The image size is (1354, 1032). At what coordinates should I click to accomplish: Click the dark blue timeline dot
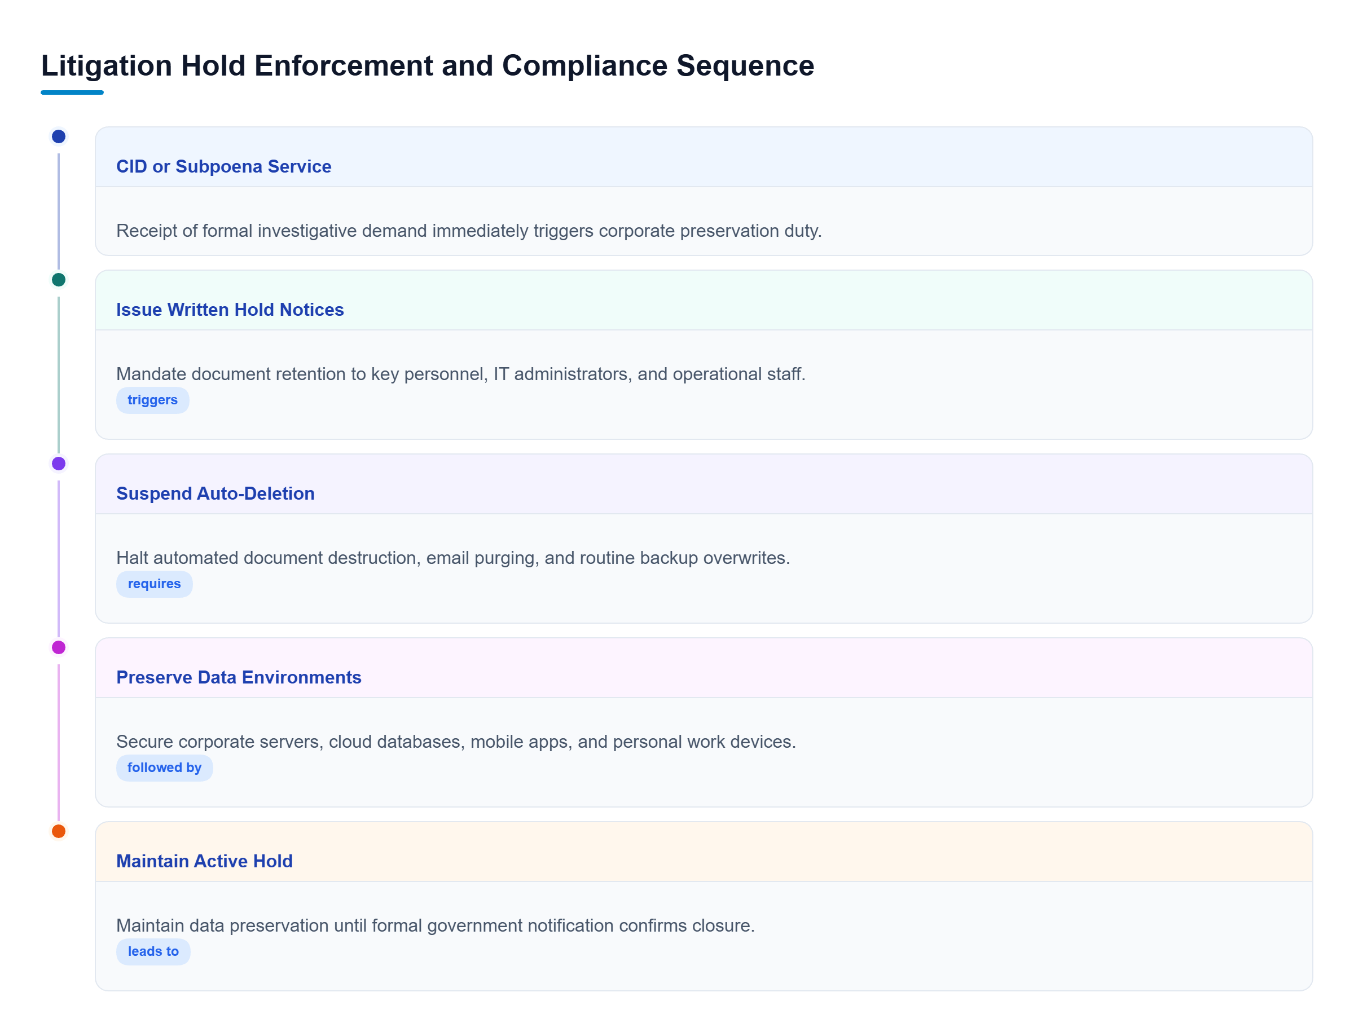(x=58, y=136)
